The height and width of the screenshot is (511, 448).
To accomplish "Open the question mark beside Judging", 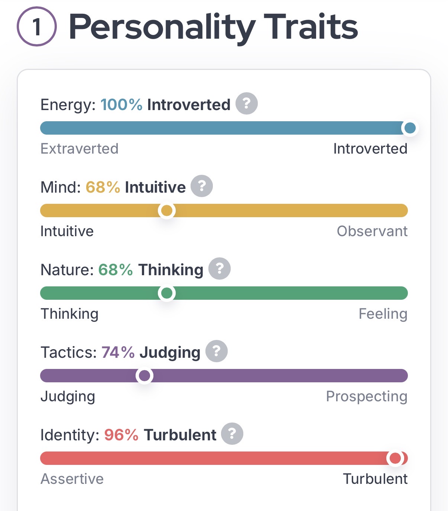I will pyautogui.click(x=217, y=351).
